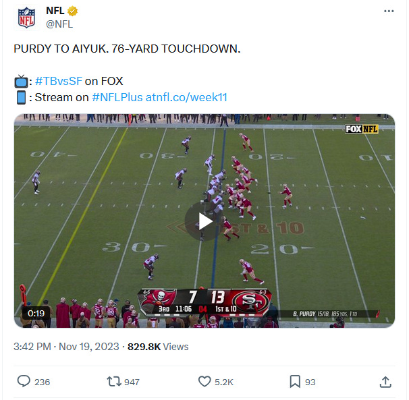
Task: Open the #TBvsSF hashtag
Action: point(59,81)
